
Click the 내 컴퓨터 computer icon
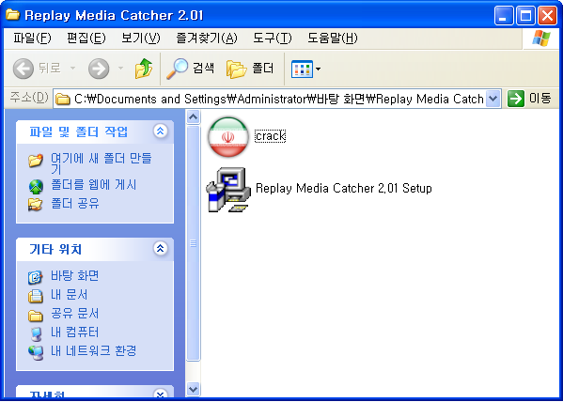tap(36, 333)
